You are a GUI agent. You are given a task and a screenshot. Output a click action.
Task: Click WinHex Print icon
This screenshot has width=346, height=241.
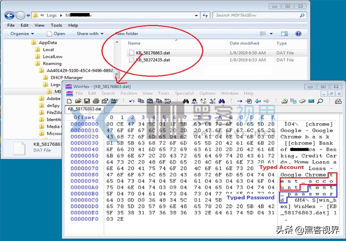96,101
